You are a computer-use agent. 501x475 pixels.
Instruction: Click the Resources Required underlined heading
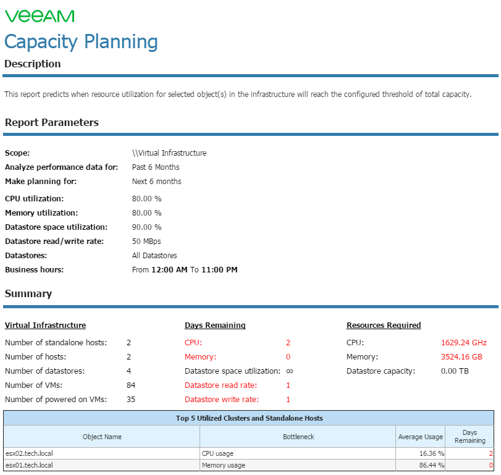384,325
